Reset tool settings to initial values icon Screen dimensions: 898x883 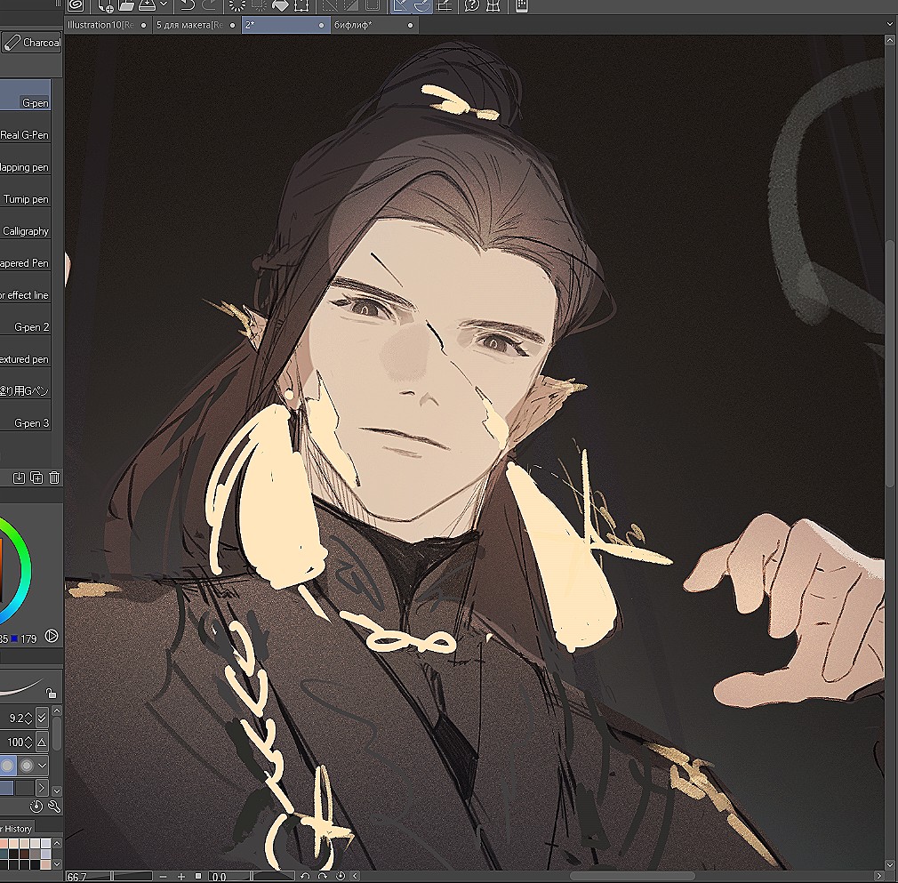click(36, 807)
